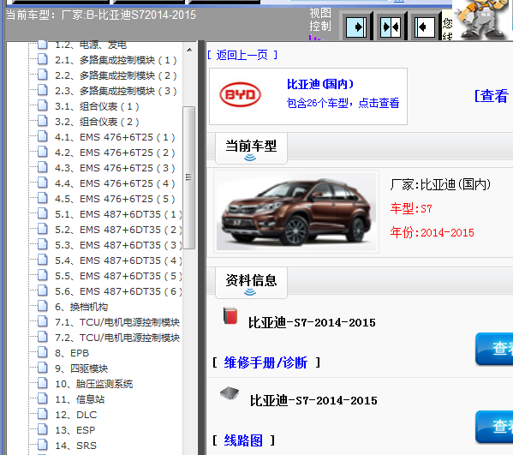Click the red book repair manual icon
The width and height of the screenshot is (513, 455).
tap(230, 316)
